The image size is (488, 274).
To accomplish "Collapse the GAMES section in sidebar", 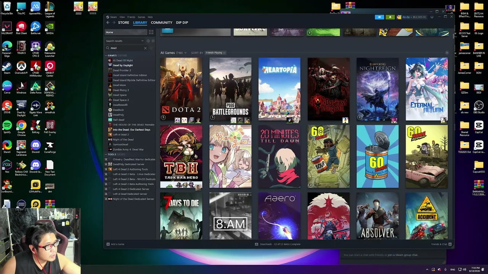I will [x=107, y=56].
